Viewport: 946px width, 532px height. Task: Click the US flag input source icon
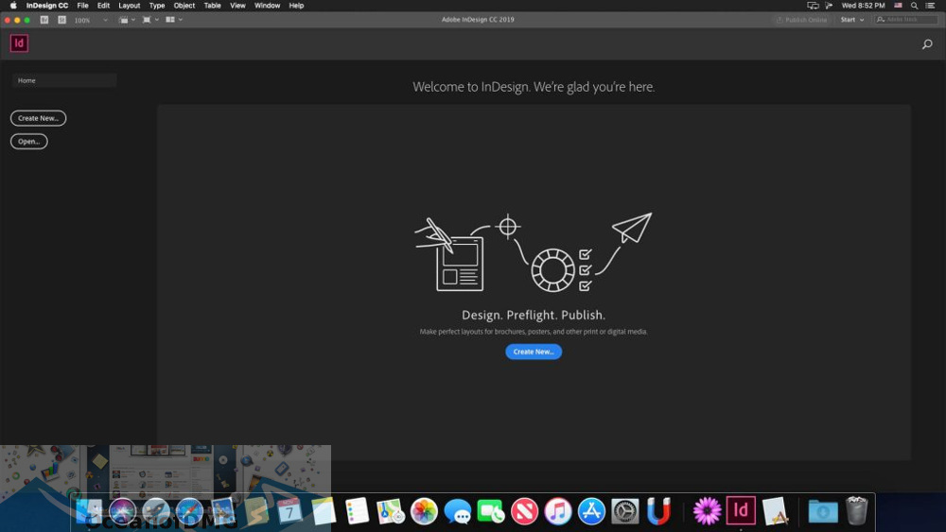(x=899, y=6)
